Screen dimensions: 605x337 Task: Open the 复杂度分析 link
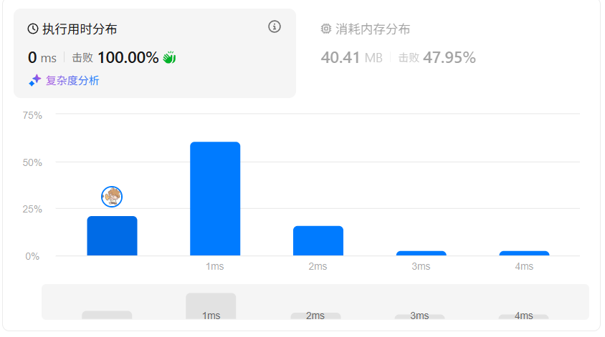[x=72, y=81]
